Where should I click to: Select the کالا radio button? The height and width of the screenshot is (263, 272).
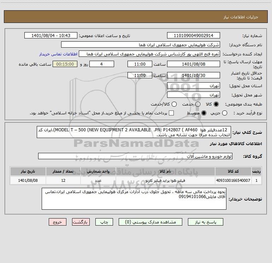click(x=216, y=104)
